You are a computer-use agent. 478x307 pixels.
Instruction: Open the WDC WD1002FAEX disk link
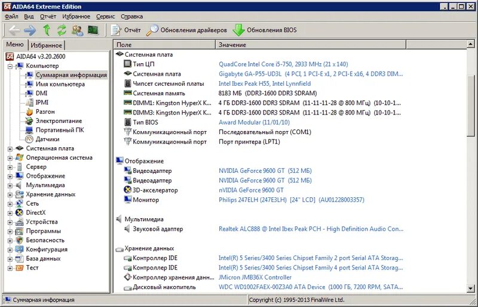click(311, 287)
